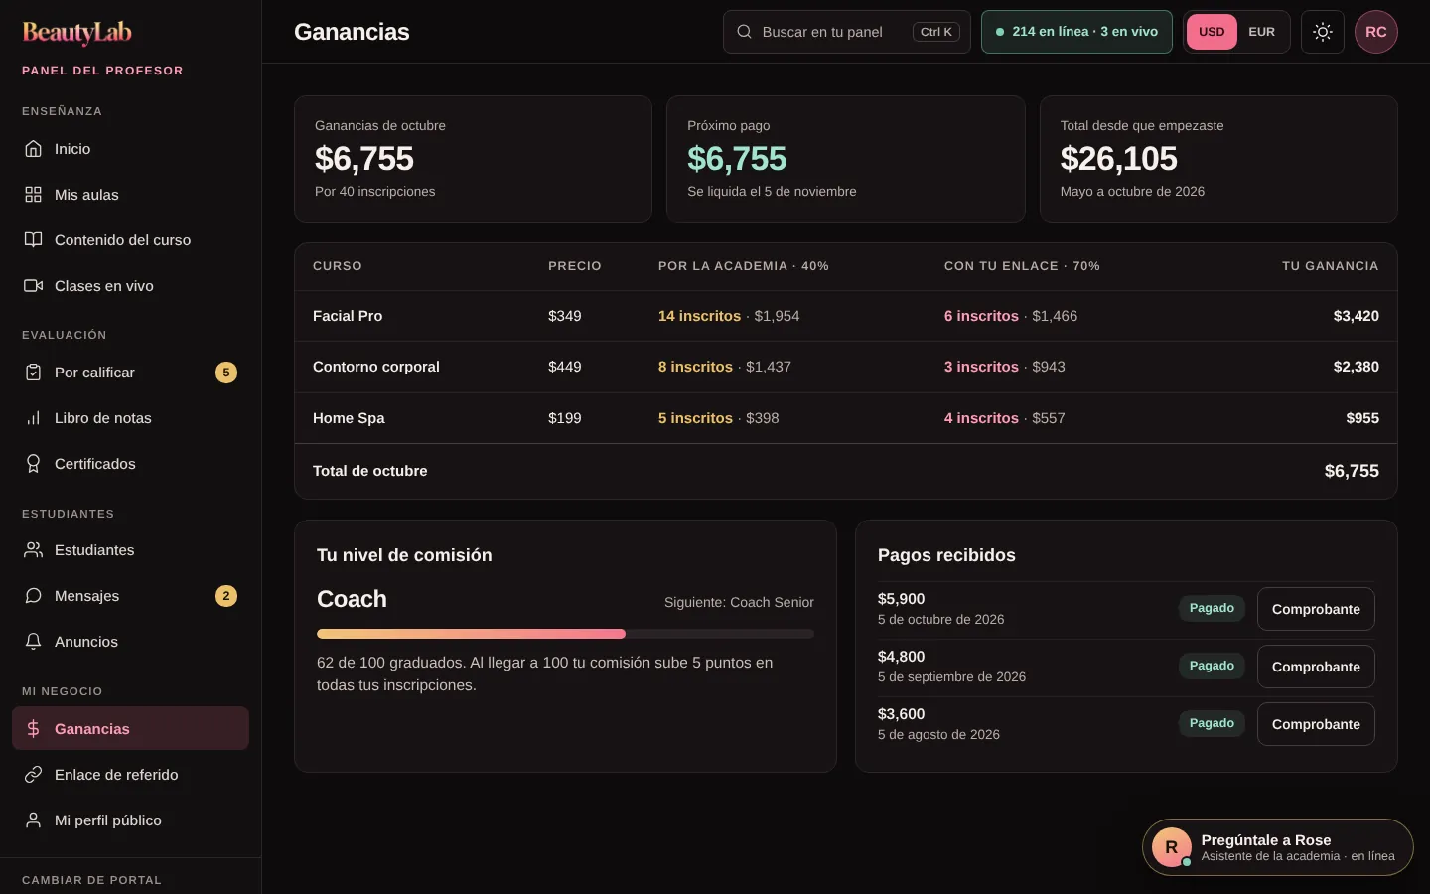
Task: Open the 214 en línea status pill
Action: (x=1076, y=32)
